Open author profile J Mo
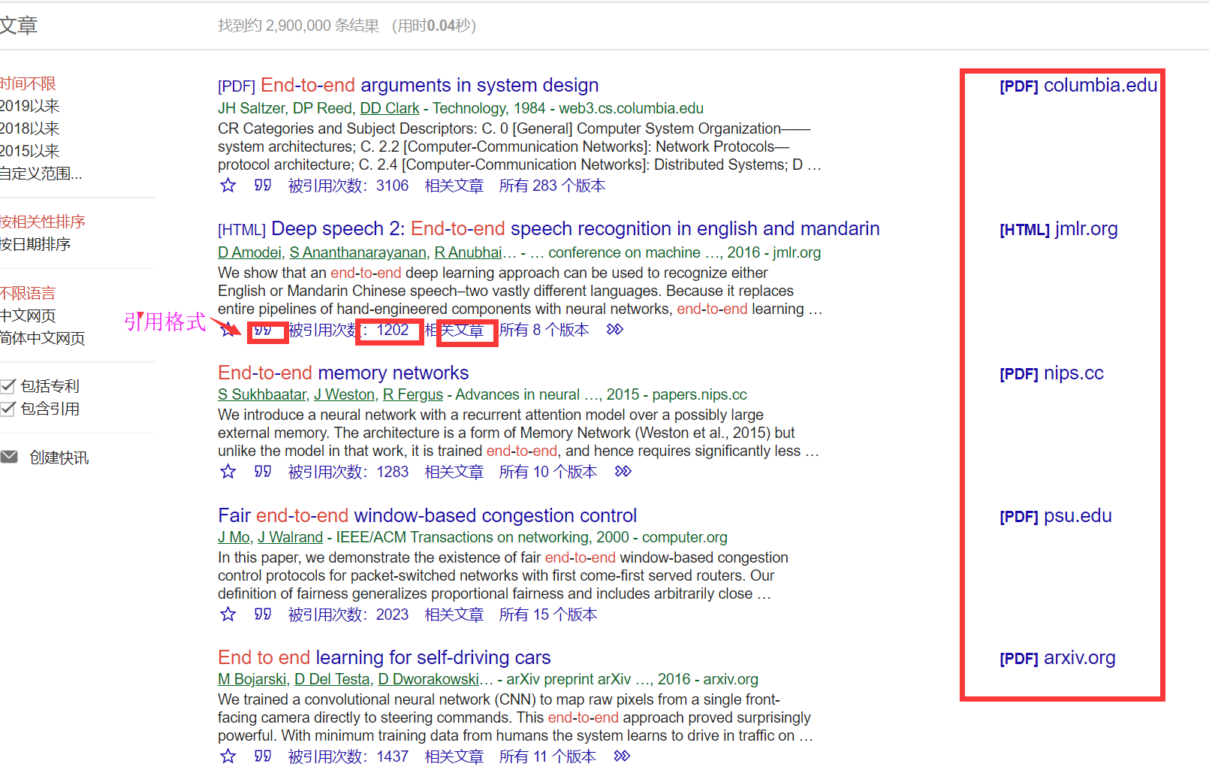Image resolution: width=1209 pixels, height=773 pixels. [234, 537]
